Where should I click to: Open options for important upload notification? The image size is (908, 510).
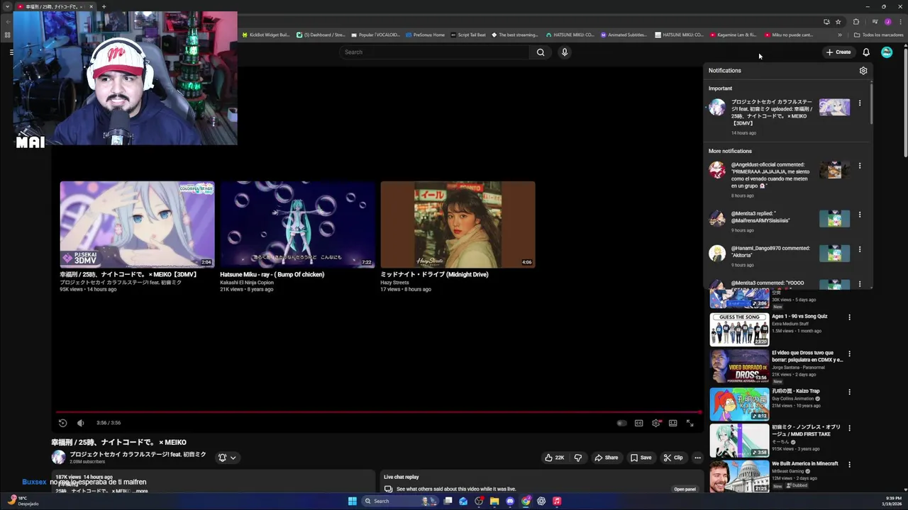point(860,103)
